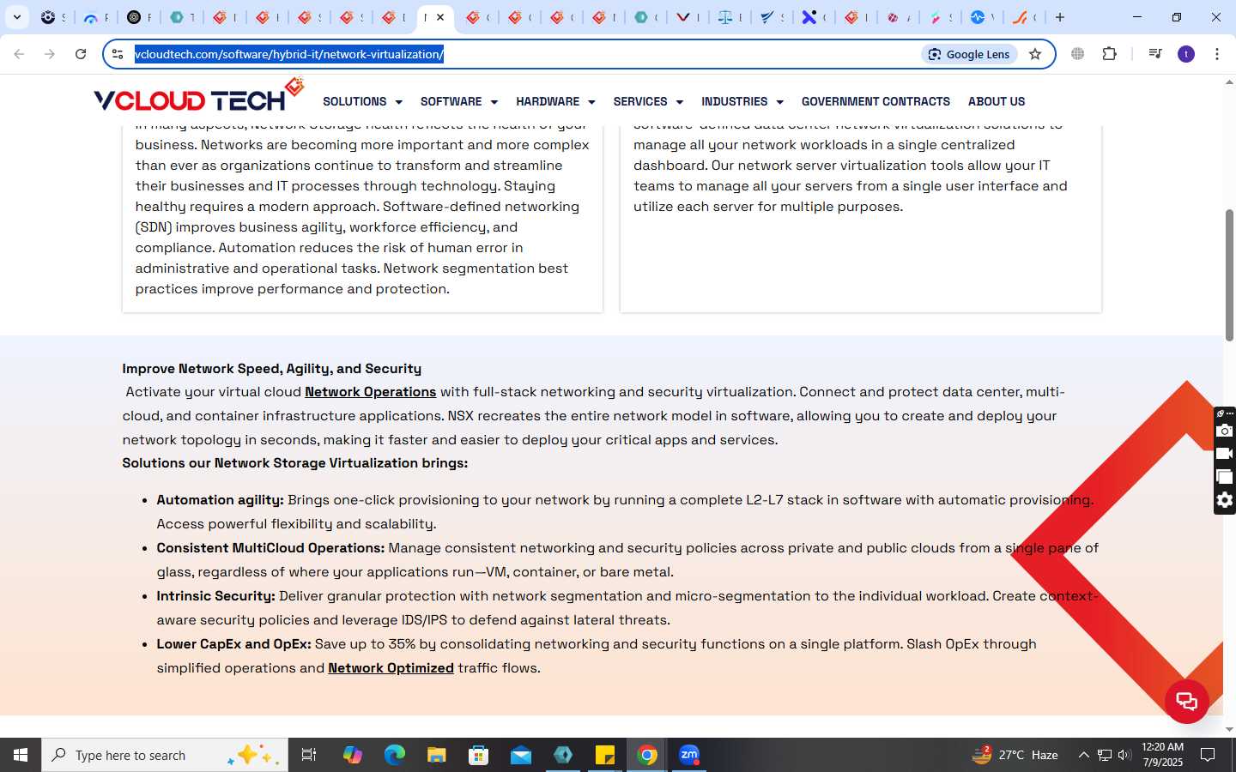
Task: Open the gallery icon on side panel
Action: pos(1225,477)
